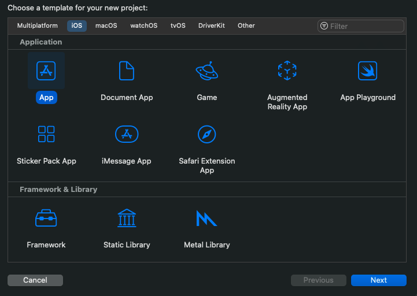This screenshot has height=296, width=417.
Task: Pick the Game template UFO icon
Action: tap(207, 71)
